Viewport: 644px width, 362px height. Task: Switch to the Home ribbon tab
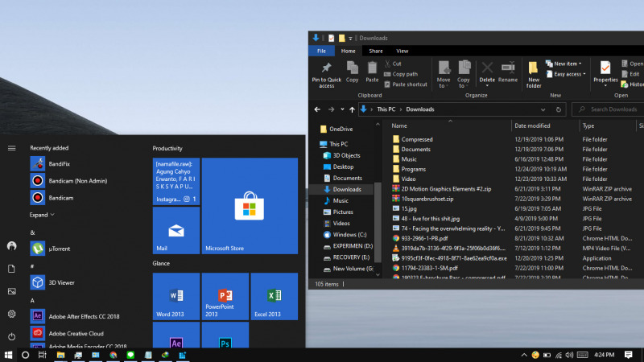point(348,51)
